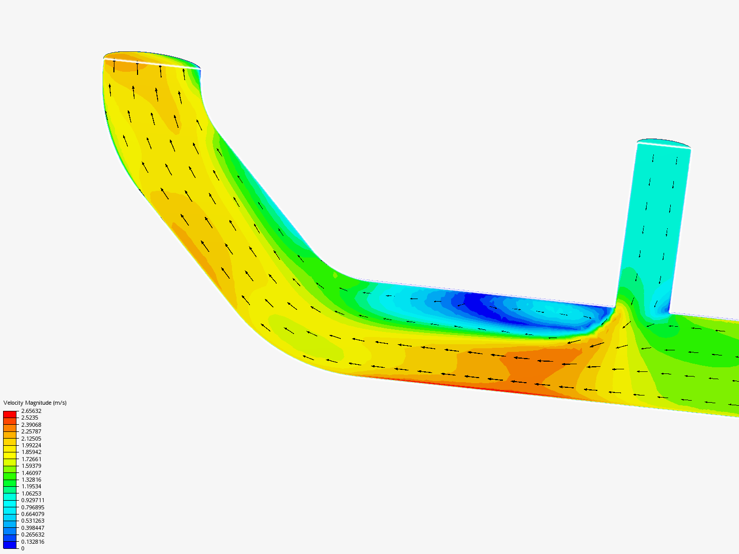Click the legend value 2.25787

coord(31,431)
